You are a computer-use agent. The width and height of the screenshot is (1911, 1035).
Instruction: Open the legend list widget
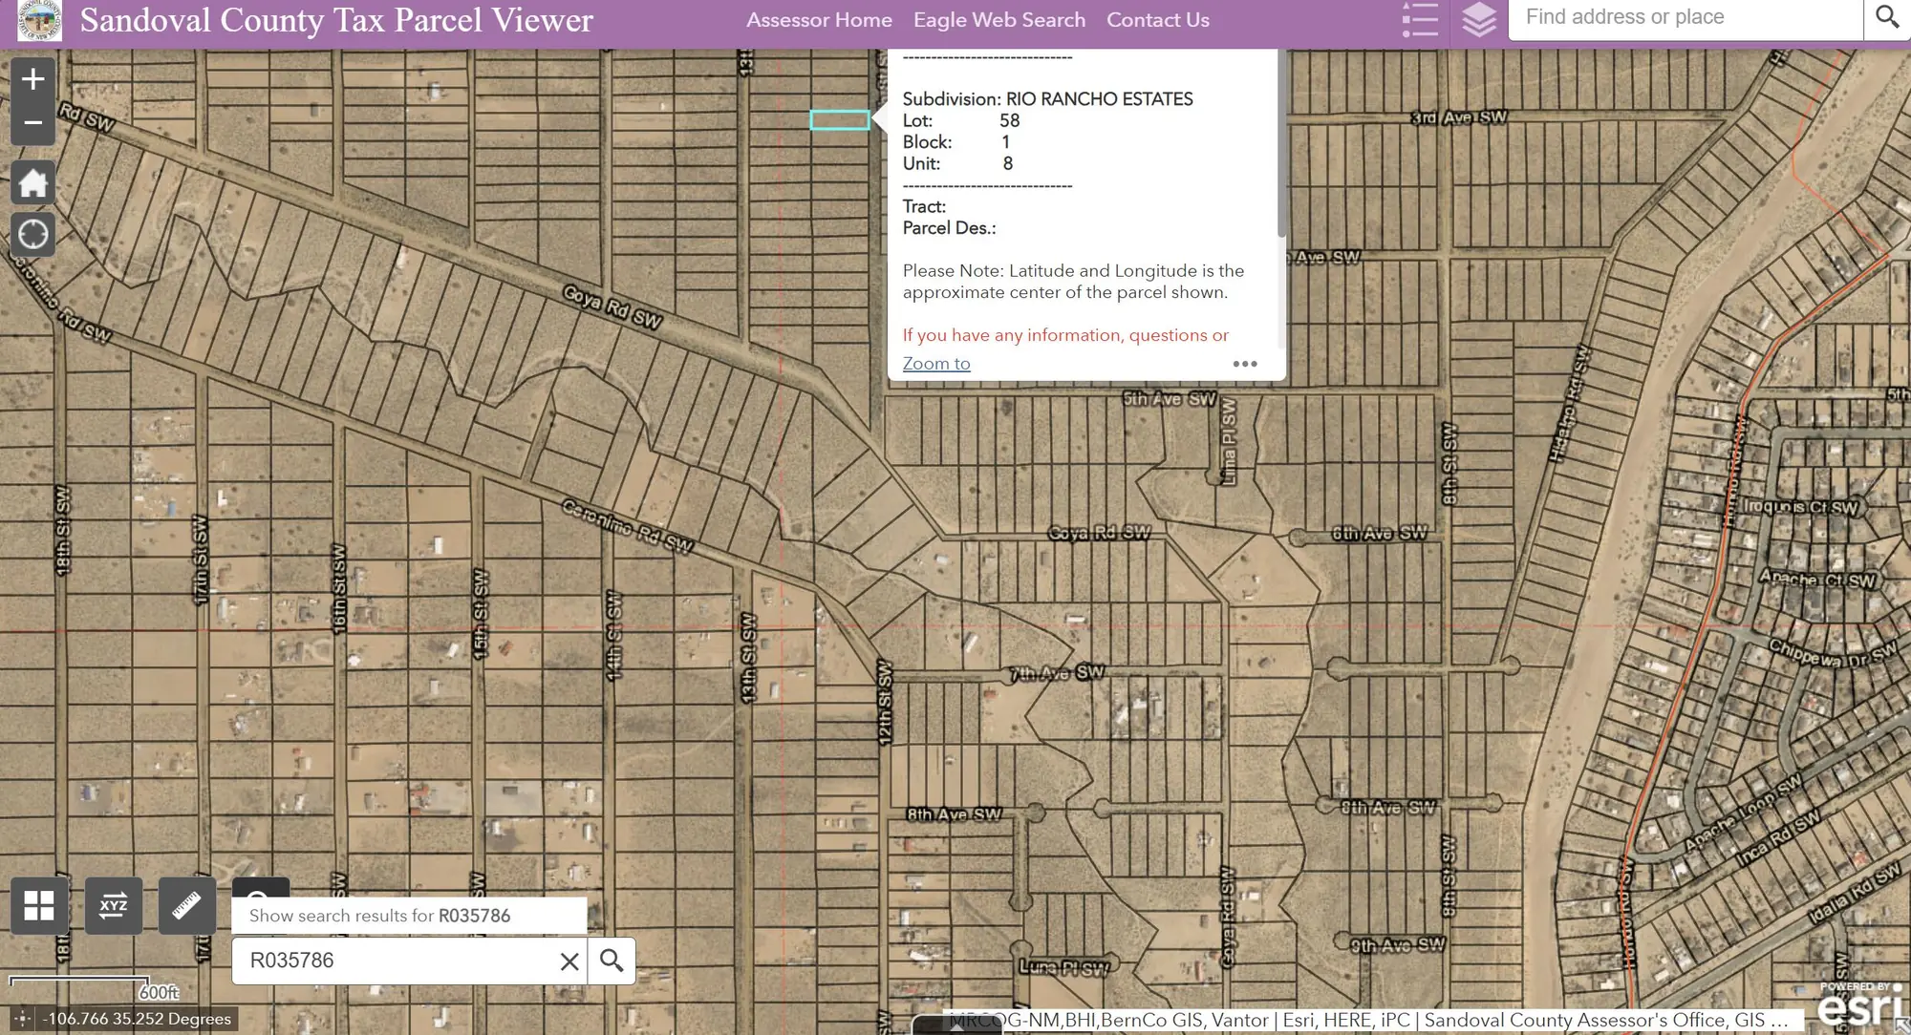coord(1420,20)
